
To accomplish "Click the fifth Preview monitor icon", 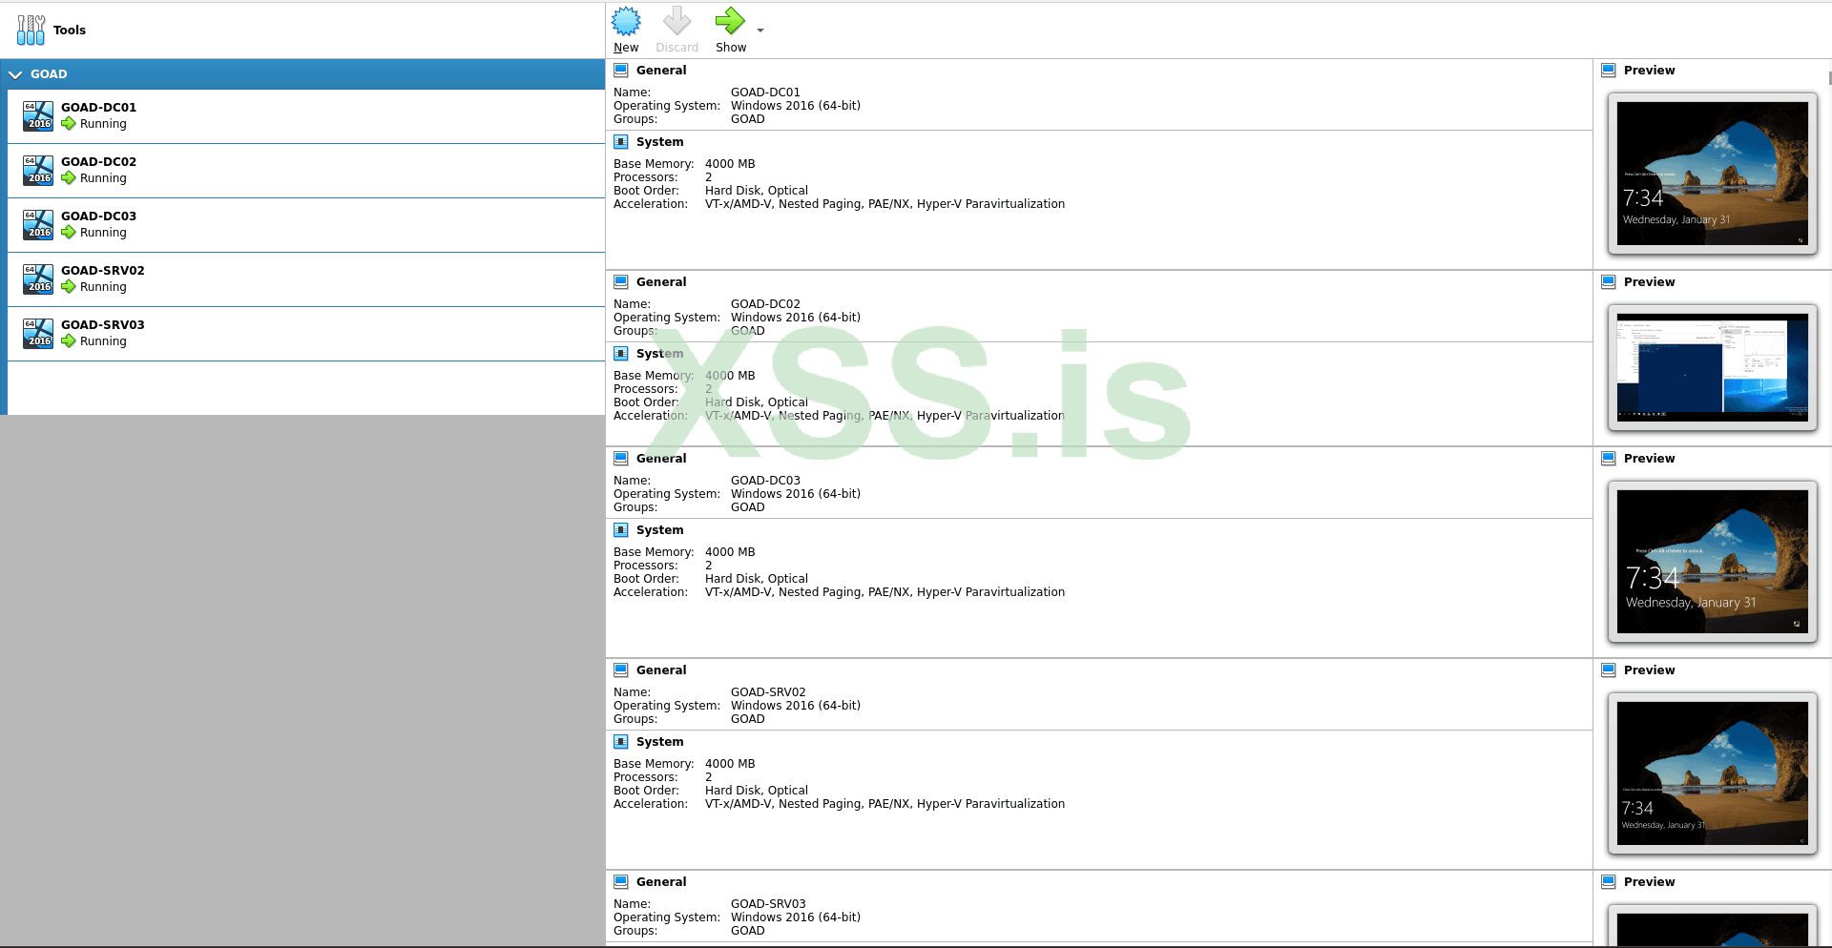I will point(1609,882).
